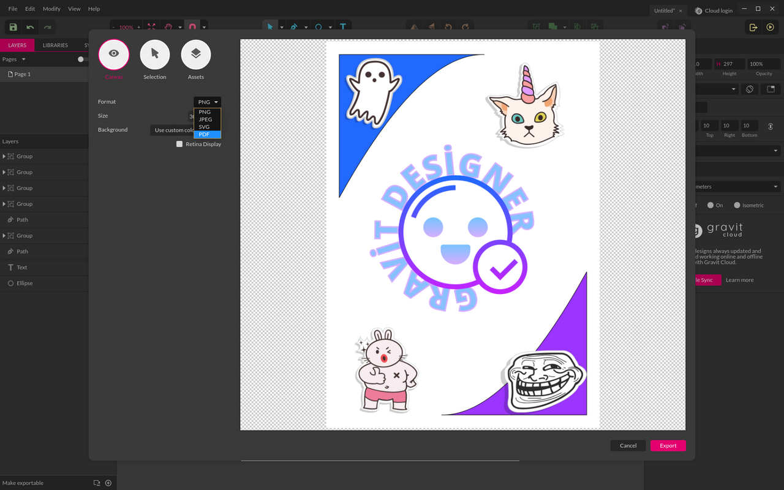Open the Pointer tool dropdown arrow

pos(282,27)
